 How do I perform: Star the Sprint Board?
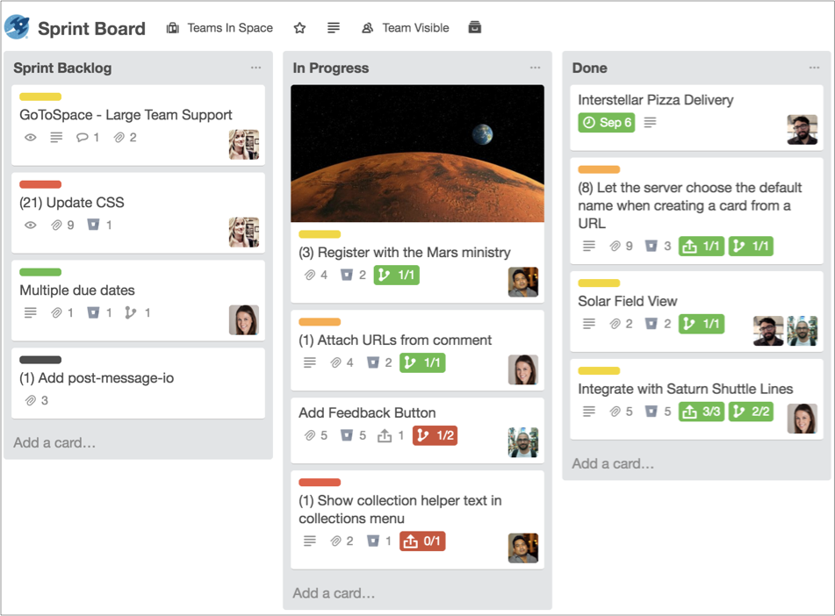click(299, 27)
